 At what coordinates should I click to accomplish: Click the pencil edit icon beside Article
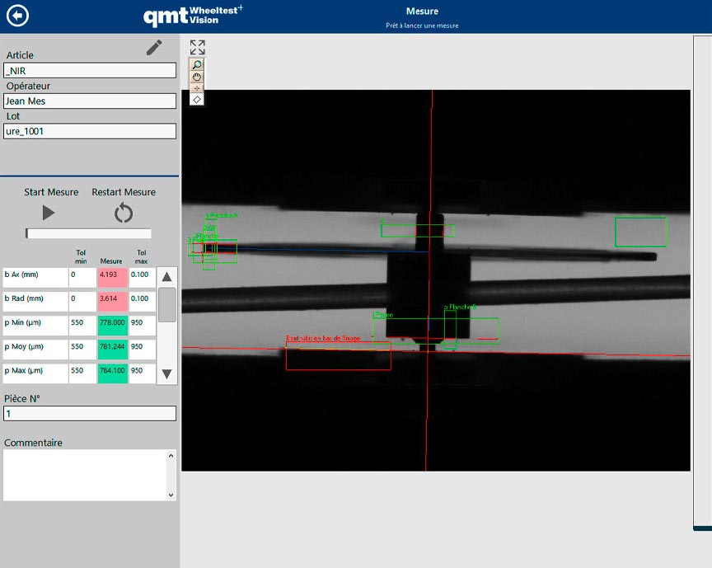click(x=154, y=48)
